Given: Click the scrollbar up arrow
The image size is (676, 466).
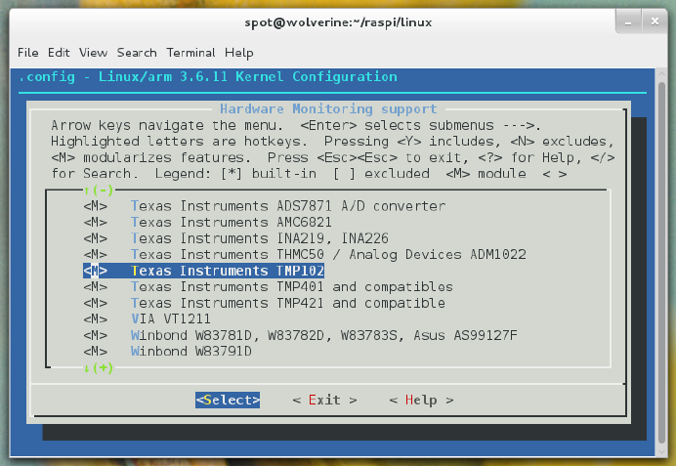Looking at the screenshot, I should pos(661,74).
